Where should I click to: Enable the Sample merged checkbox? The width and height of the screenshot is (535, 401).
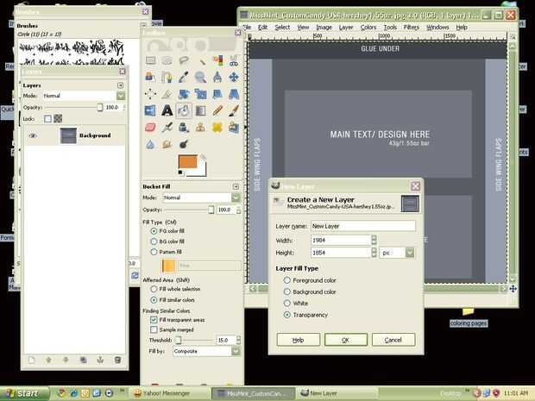click(x=154, y=329)
